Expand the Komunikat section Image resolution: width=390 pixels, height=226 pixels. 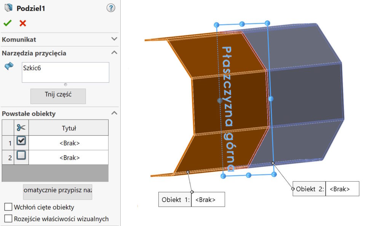click(114, 39)
